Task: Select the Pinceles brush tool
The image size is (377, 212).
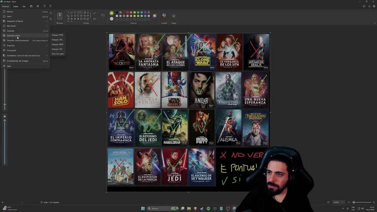Action: click(60, 15)
